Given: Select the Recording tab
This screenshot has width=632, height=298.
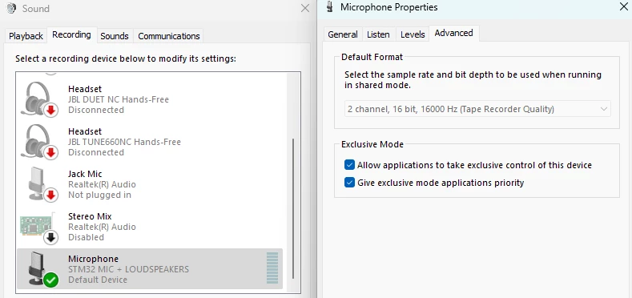Looking at the screenshot, I should tap(71, 34).
